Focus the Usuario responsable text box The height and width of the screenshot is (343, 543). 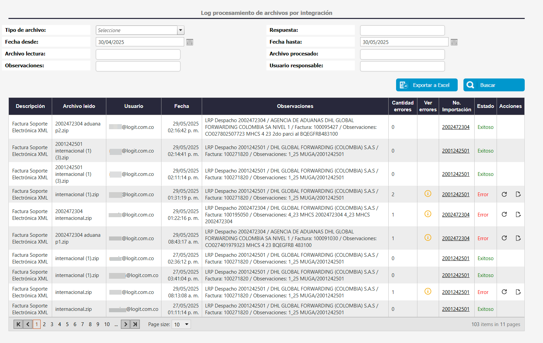tap(402, 66)
